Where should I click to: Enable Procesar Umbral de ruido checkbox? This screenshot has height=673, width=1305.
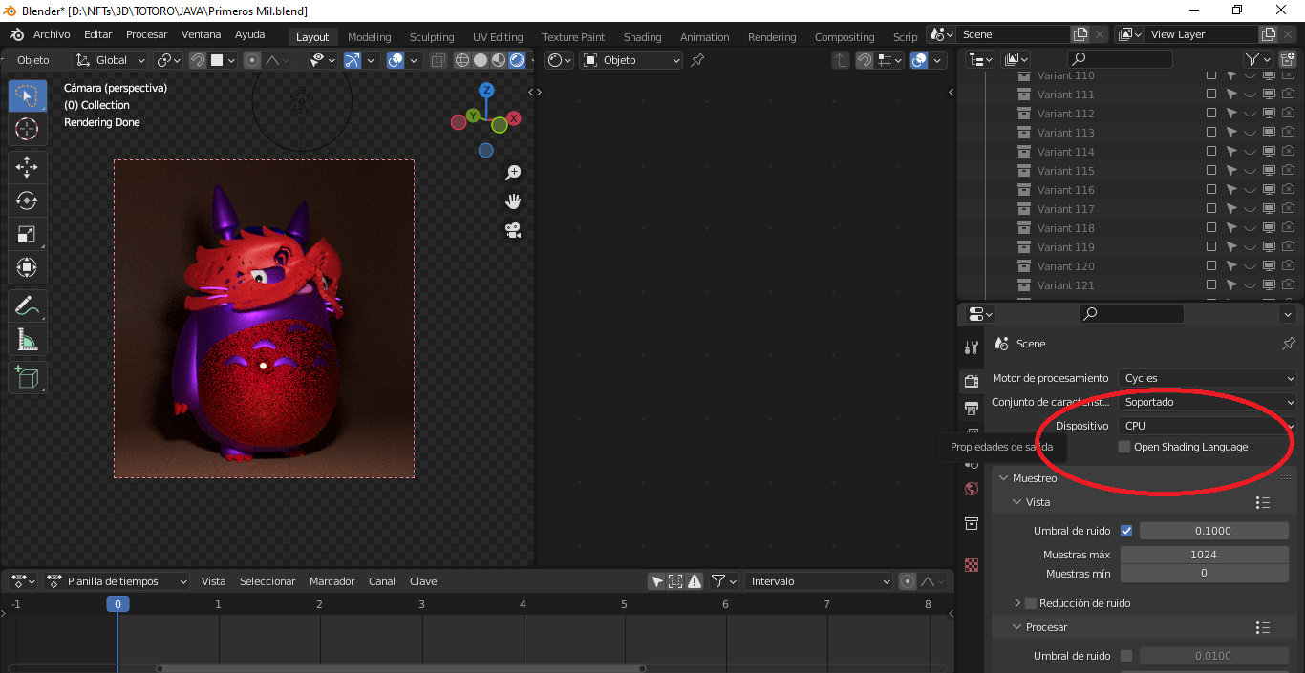[1126, 656]
